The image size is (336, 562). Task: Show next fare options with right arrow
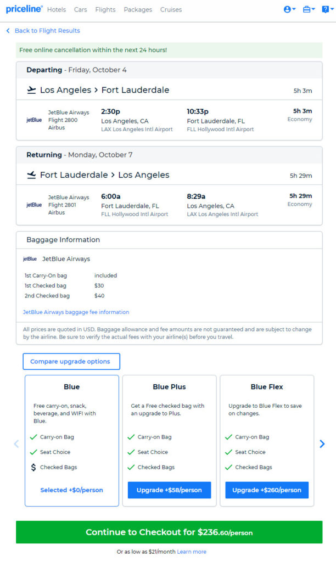322,444
